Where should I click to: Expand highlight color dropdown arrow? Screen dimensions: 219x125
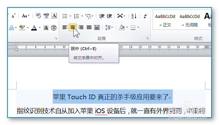coord(28,27)
